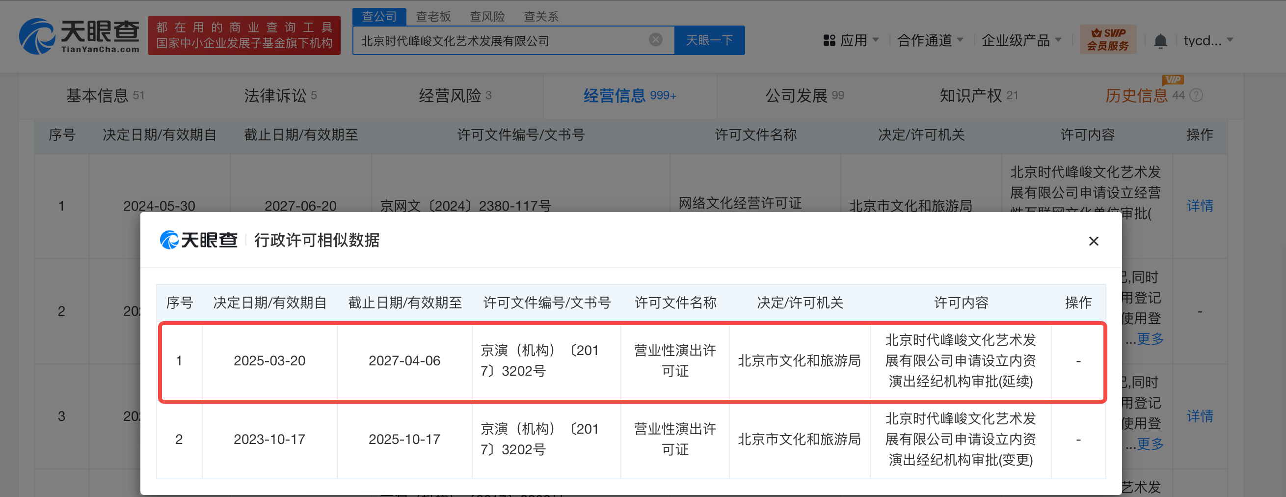Switch to 查老板 search tab
Viewport: 1286px width, 497px height.
pos(433,17)
